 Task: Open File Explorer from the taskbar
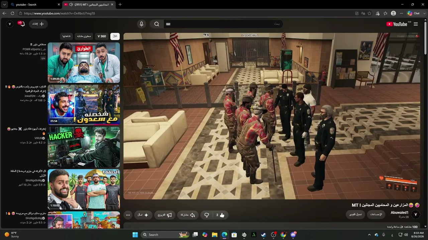coord(215,235)
